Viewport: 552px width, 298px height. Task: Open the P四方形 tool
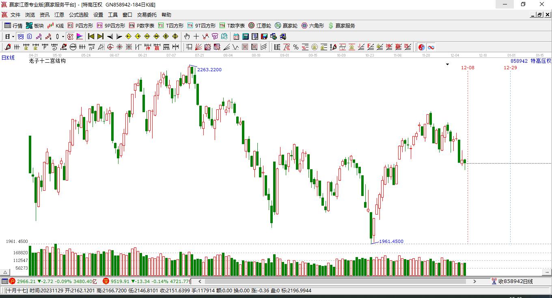pos(80,26)
